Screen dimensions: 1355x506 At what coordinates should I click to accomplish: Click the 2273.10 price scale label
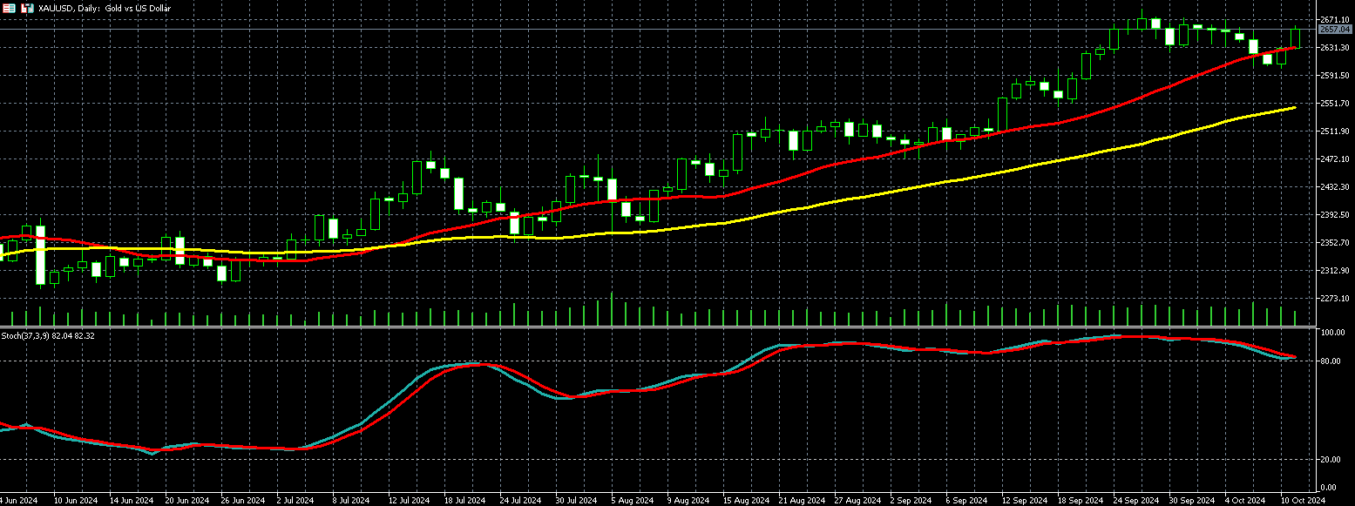pos(1335,299)
